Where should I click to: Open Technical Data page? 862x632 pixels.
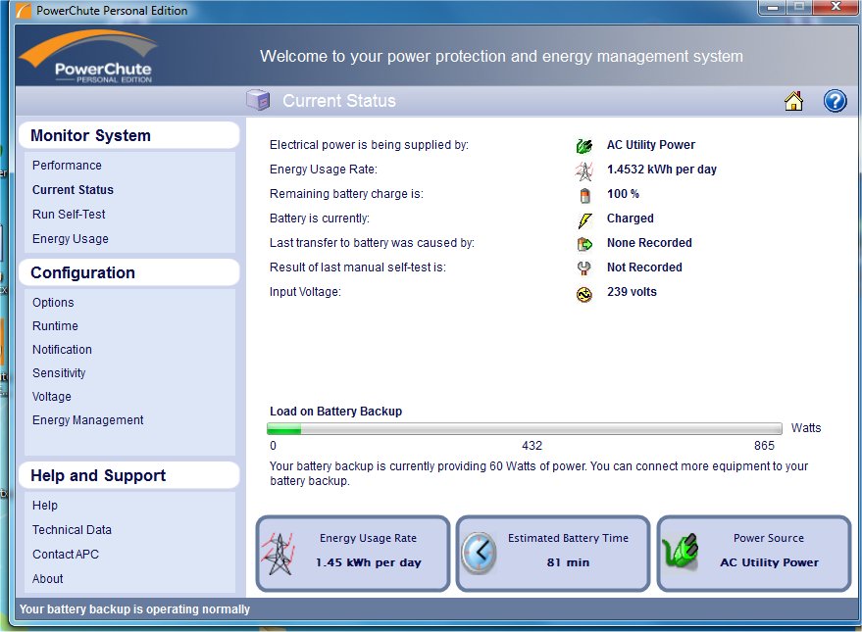click(72, 530)
